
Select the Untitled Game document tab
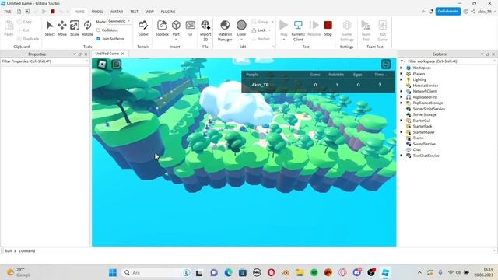coord(107,54)
